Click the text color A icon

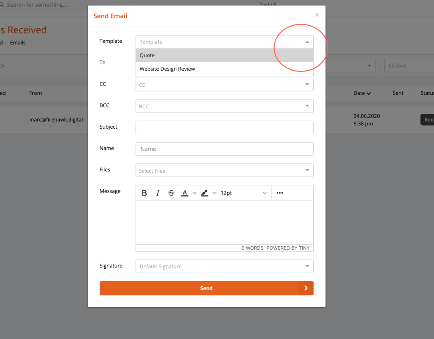pos(185,193)
